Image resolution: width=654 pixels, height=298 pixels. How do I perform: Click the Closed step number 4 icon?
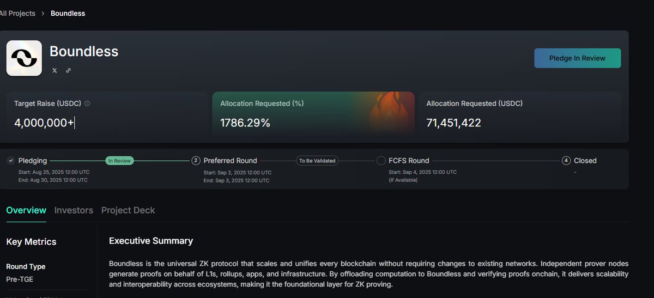566,161
